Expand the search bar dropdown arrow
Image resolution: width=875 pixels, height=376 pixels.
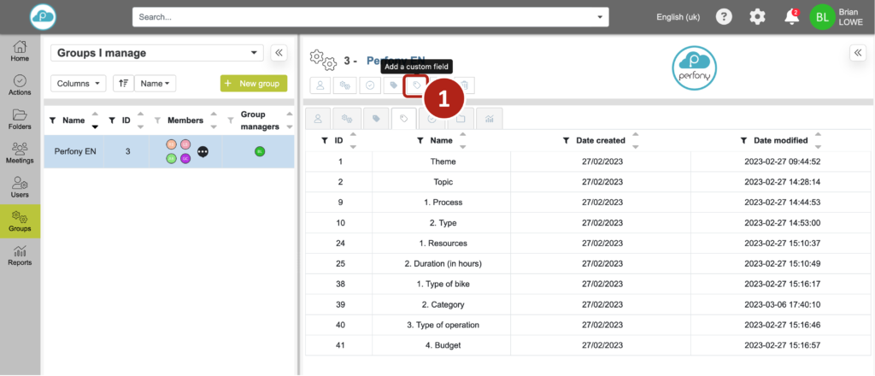click(601, 17)
